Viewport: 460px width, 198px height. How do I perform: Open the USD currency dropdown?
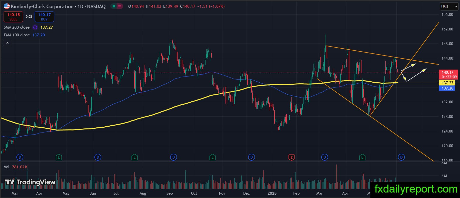449,7
